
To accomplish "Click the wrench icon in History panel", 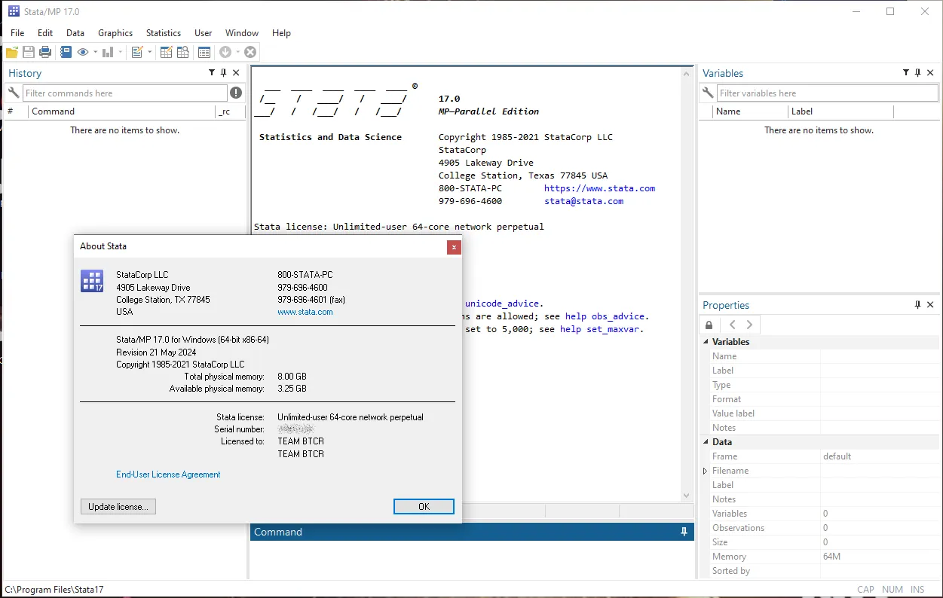I will [x=13, y=93].
